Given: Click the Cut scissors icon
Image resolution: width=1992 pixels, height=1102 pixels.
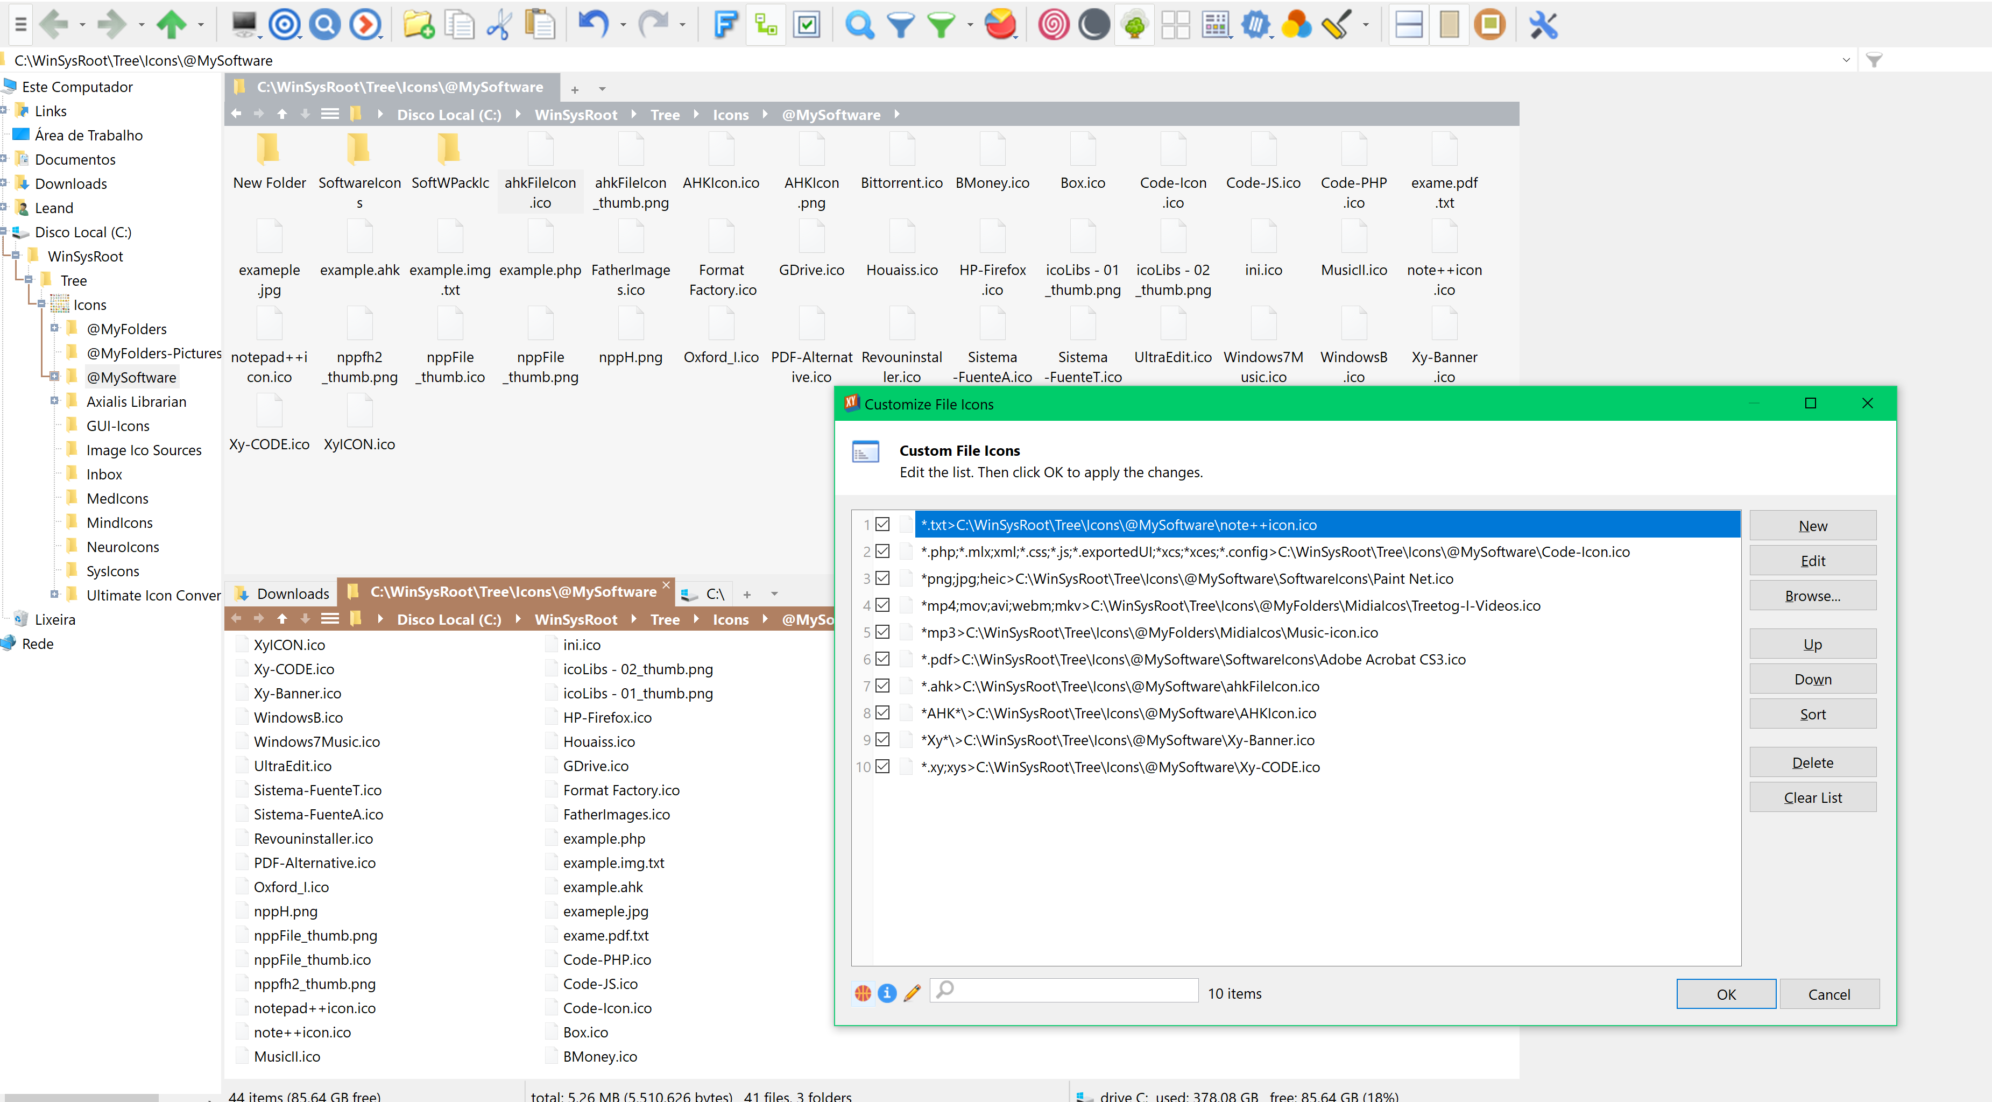Looking at the screenshot, I should (499, 25).
